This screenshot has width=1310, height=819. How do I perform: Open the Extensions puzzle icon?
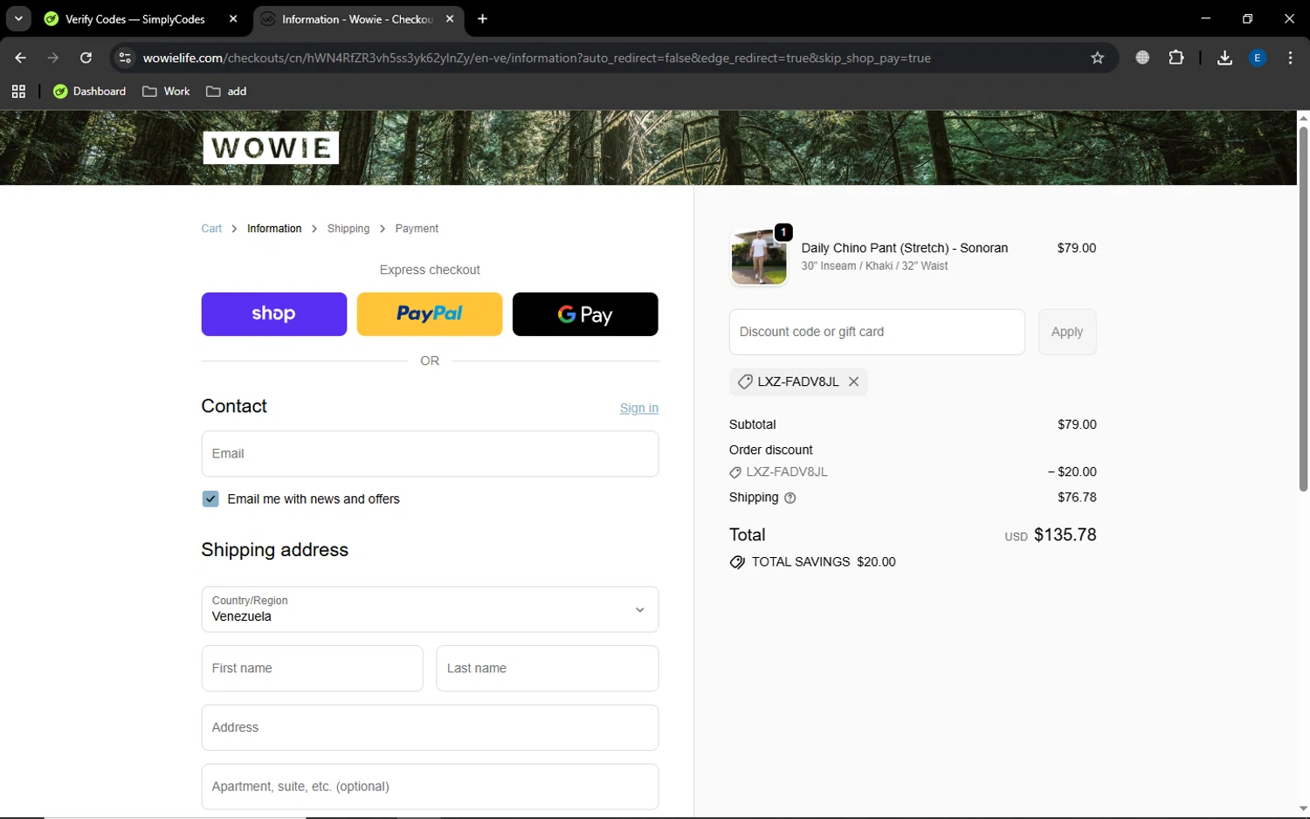(x=1176, y=58)
